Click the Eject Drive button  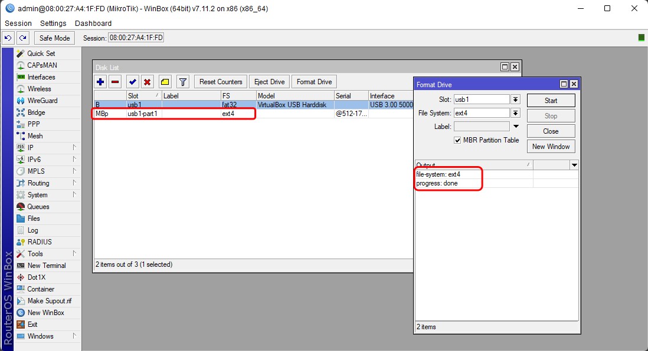click(x=269, y=82)
